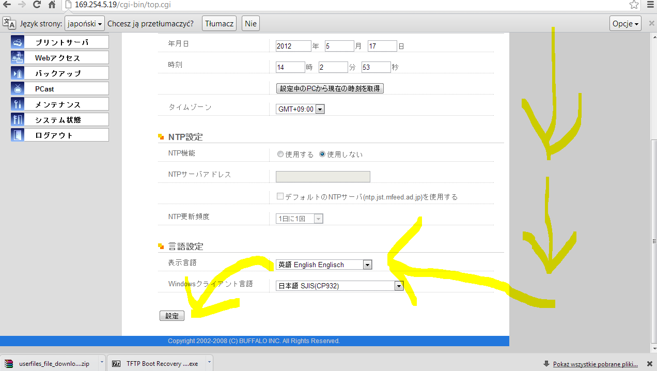
Task: Click the 設定 apply button
Action: pos(171,316)
